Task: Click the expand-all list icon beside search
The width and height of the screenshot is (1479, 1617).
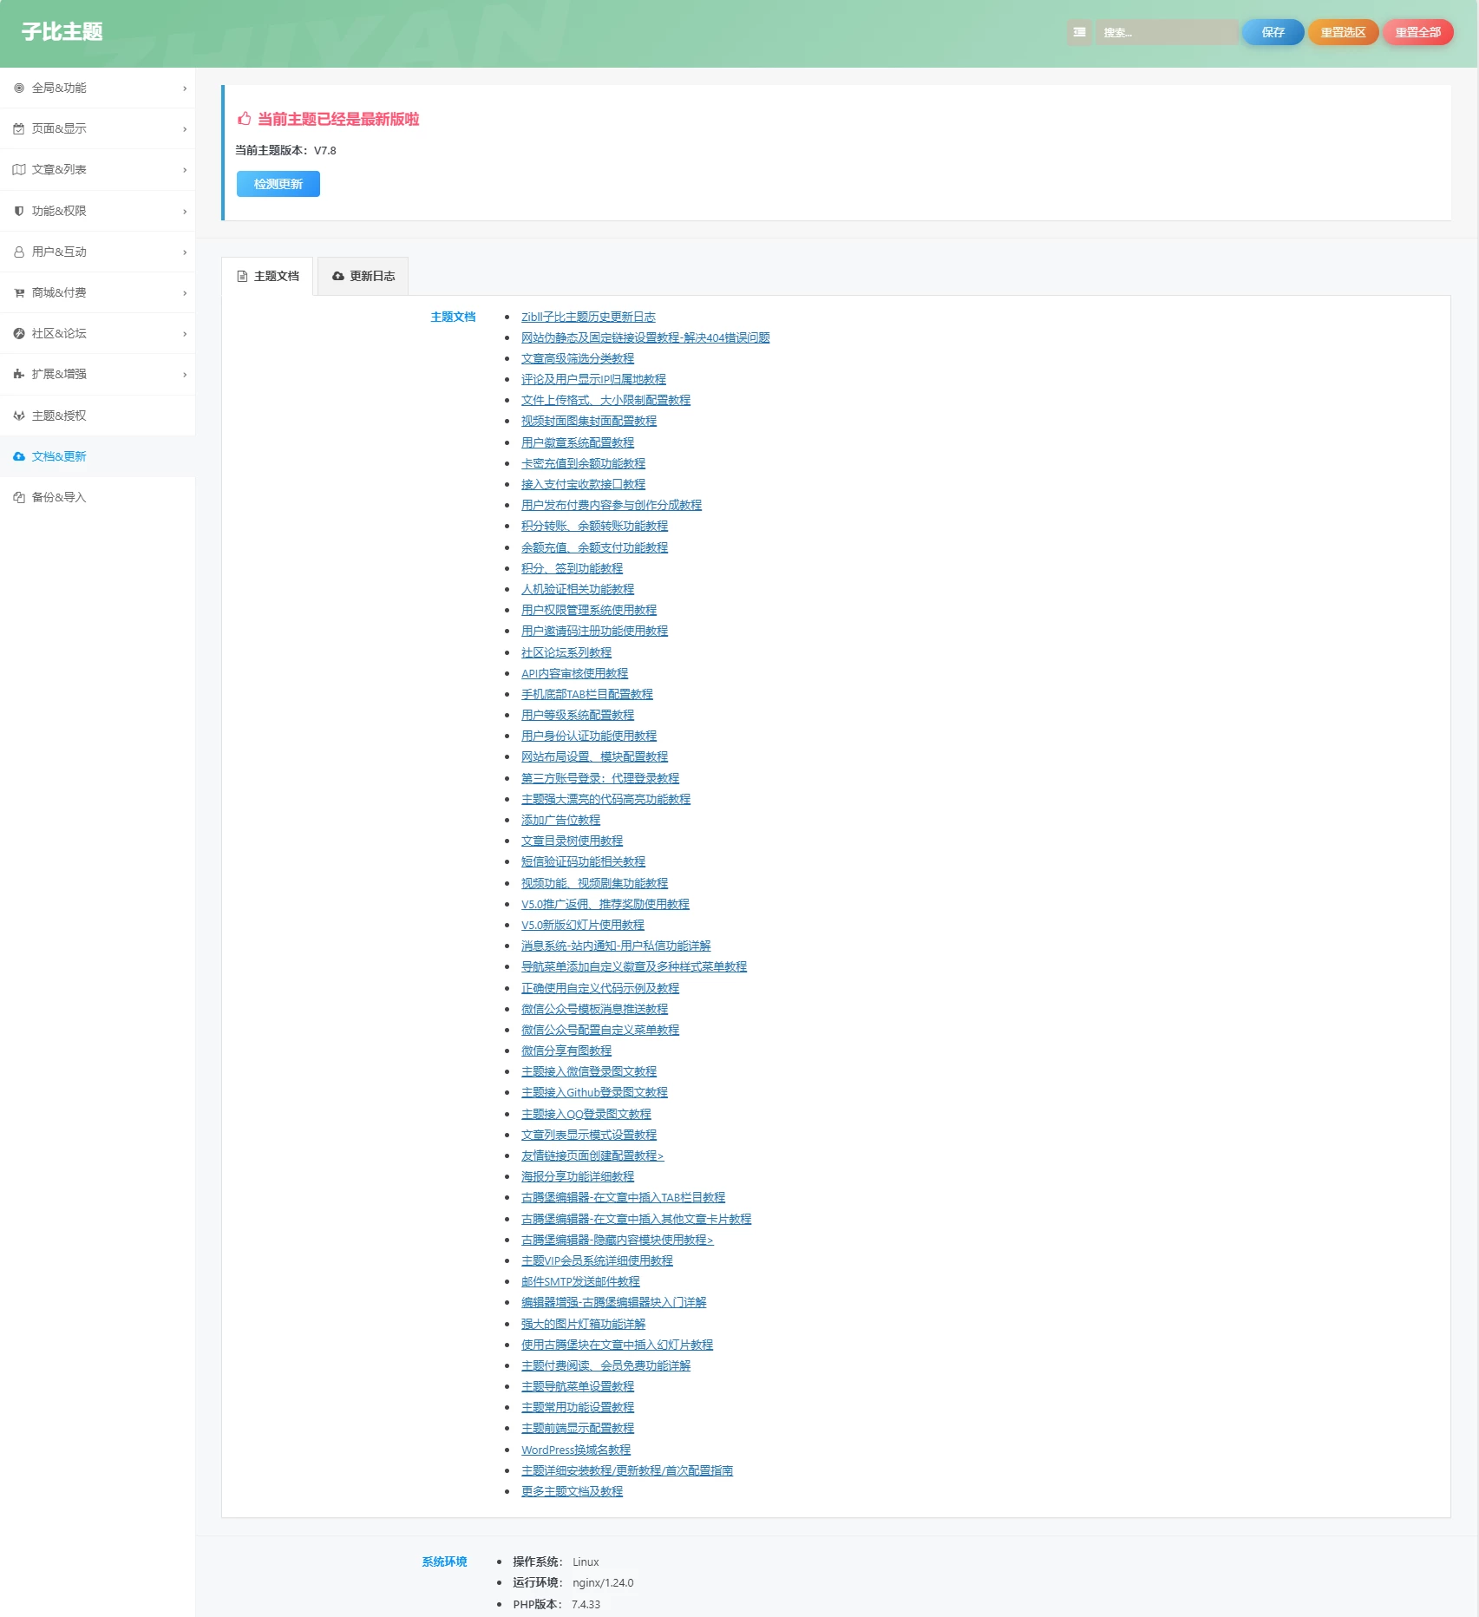Action: click(x=1079, y=32)
